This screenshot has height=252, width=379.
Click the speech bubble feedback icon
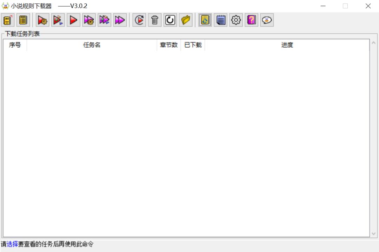(x=267, y=20)
